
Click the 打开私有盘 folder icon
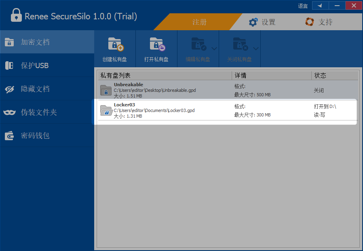click(x=157, y=44)
